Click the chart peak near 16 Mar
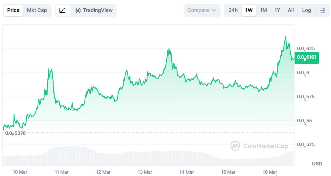This screenshot has height=176, width=331. 286,37
